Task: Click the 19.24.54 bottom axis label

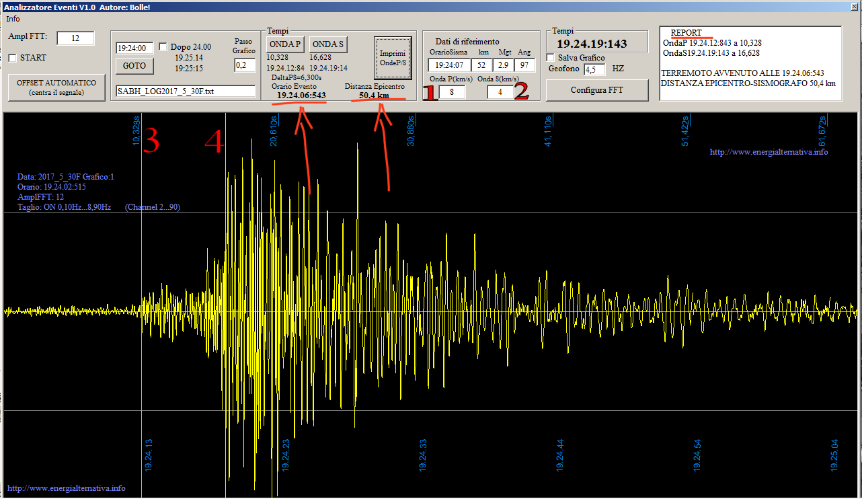Action: click(x=697, y=455)
